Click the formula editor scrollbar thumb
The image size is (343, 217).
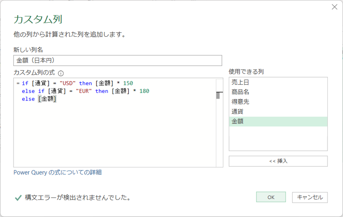(218, 95)
